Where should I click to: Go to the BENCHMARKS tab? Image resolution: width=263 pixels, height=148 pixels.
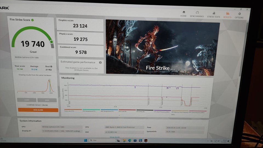click(197, 14)
